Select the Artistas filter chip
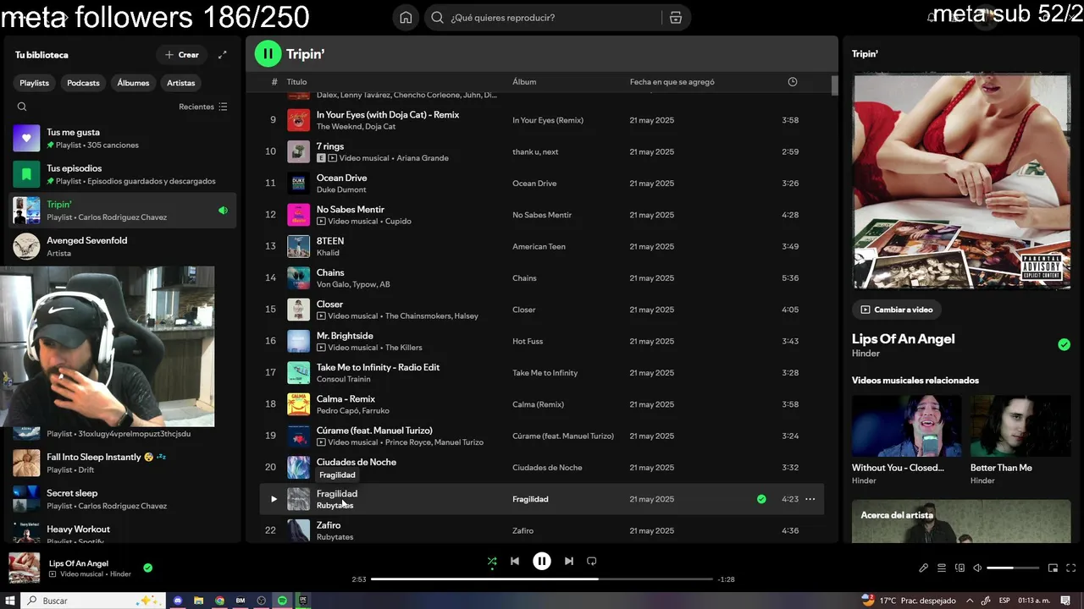 click(181, 83)
